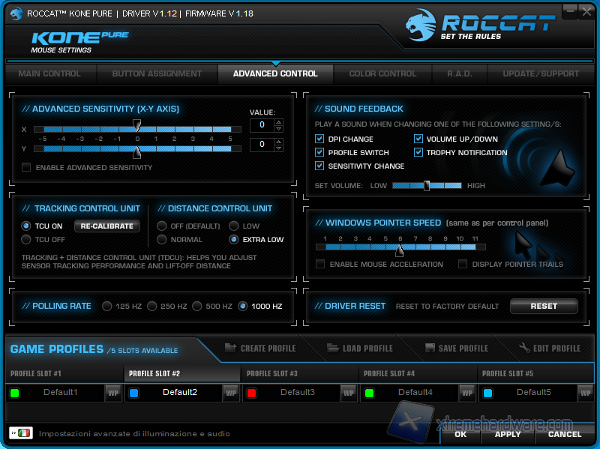This screenshot has width=600, height=449.
Task: Click the sound volume slider handle
Action: 427,185
